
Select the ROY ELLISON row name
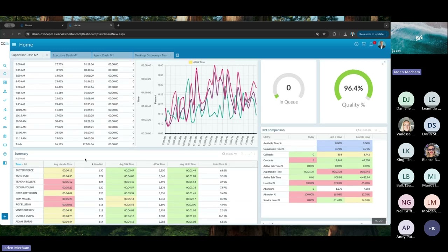(x=23, y=204)
